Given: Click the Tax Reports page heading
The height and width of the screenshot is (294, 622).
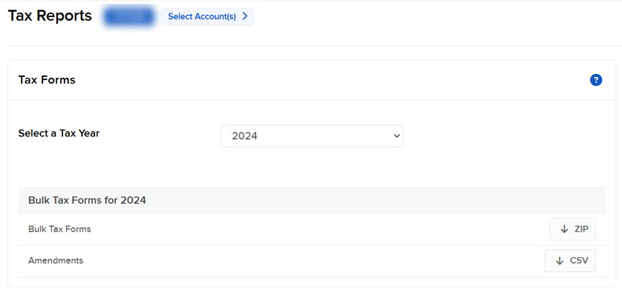Looking at the screenshot, I should point(50,15).
